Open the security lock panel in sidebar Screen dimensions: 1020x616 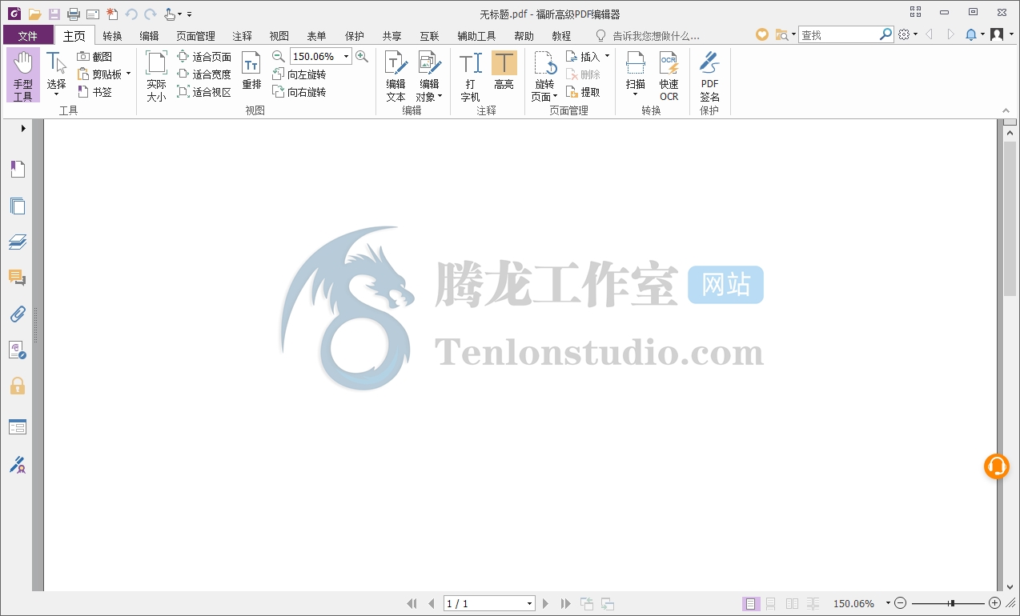click(x=18, y=386)
